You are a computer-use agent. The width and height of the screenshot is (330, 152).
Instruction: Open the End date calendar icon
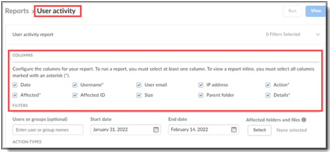234,130
